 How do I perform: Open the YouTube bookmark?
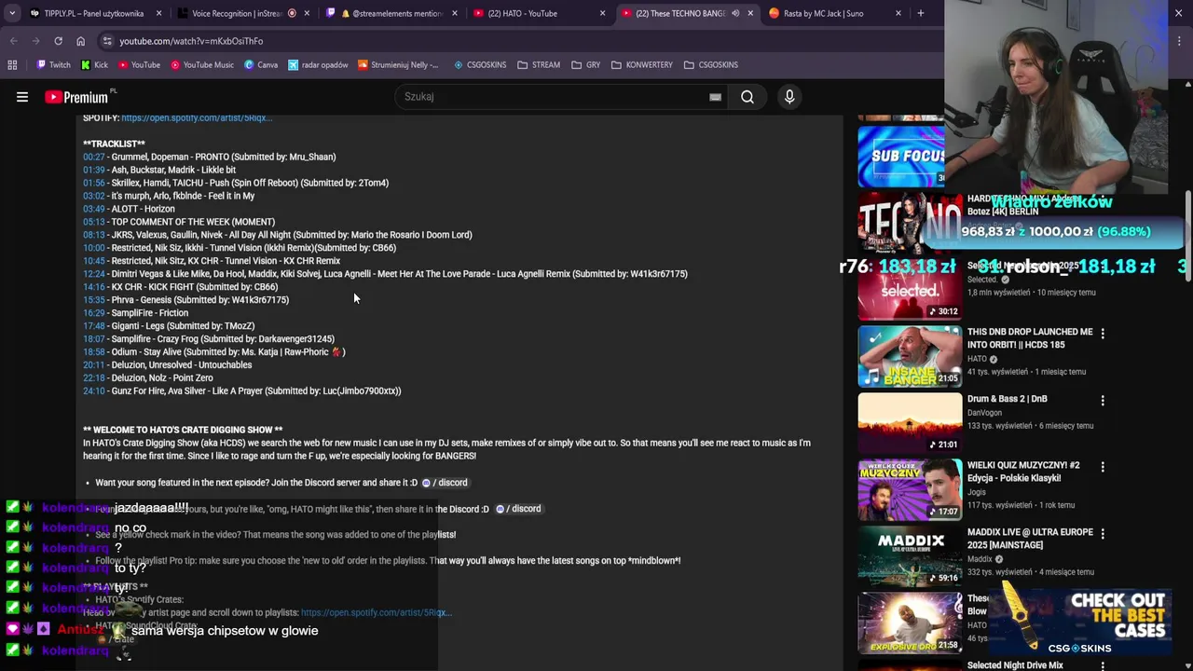click(x=138, y=65)
